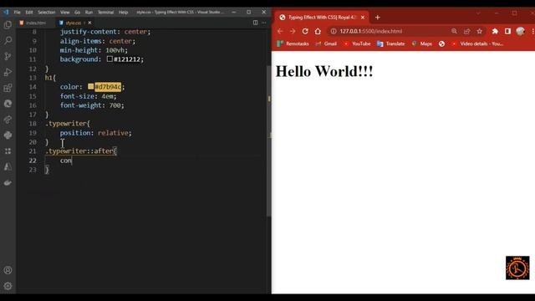The width and height of the screenshot is (535, 301).
Task: Split the editor to the right
Action: click(x=255, y=23)
